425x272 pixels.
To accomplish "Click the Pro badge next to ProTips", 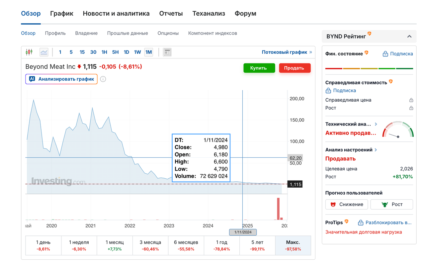I will coord(346,222).
